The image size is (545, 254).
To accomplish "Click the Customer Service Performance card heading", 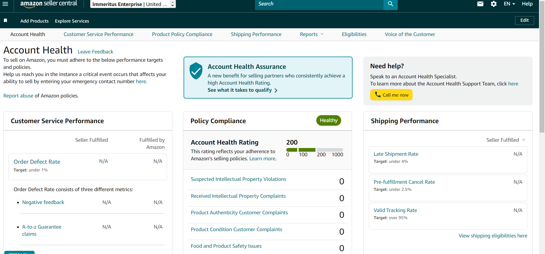I will pos(57,121).
